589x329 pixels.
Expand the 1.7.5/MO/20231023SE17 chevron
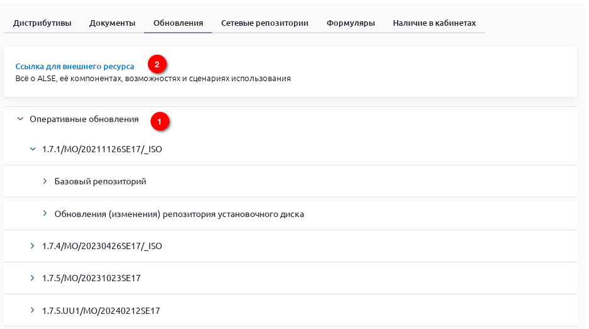tap(33, 278)
